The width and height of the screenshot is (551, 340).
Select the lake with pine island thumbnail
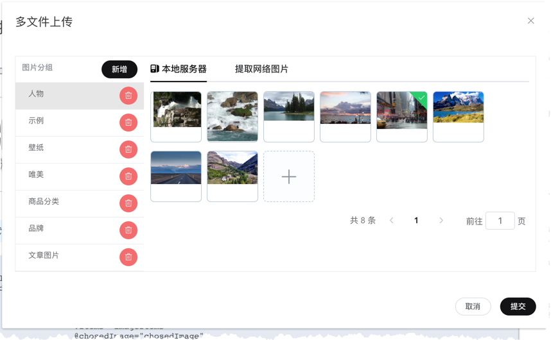[289, 117]
